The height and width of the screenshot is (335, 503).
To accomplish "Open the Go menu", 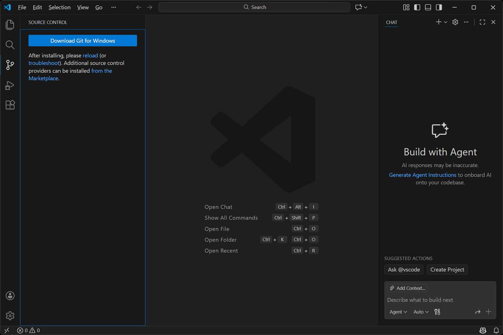I will coord(99,7).
